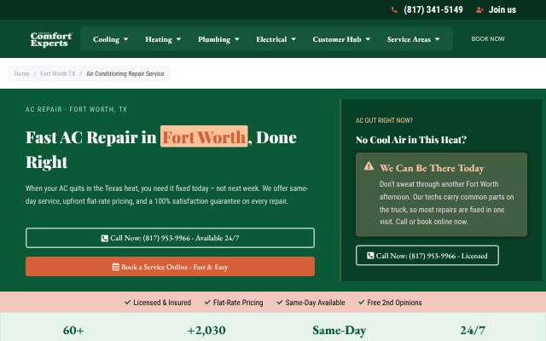Expand the Heating dropdown arrow

click(x=178, y=39)
